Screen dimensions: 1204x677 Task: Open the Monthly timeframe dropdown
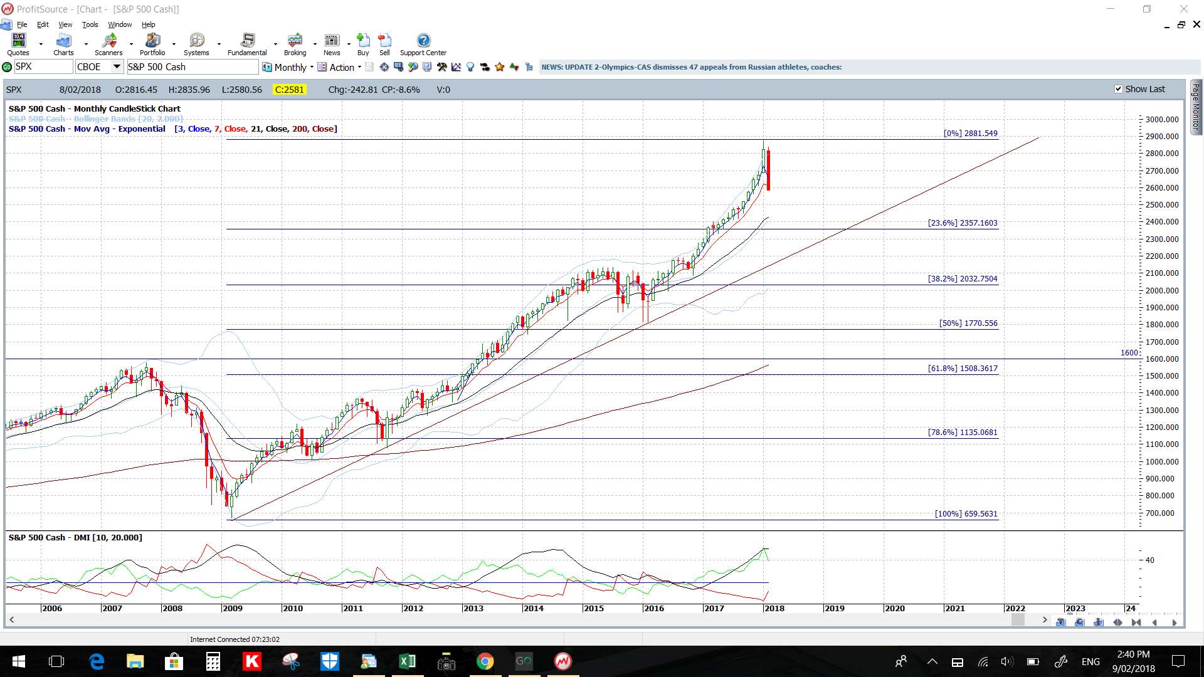pyautogui.click(x=288, y=67)
